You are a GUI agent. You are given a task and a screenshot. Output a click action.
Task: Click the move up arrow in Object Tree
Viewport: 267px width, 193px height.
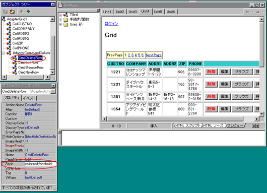(x=21, y=12)
